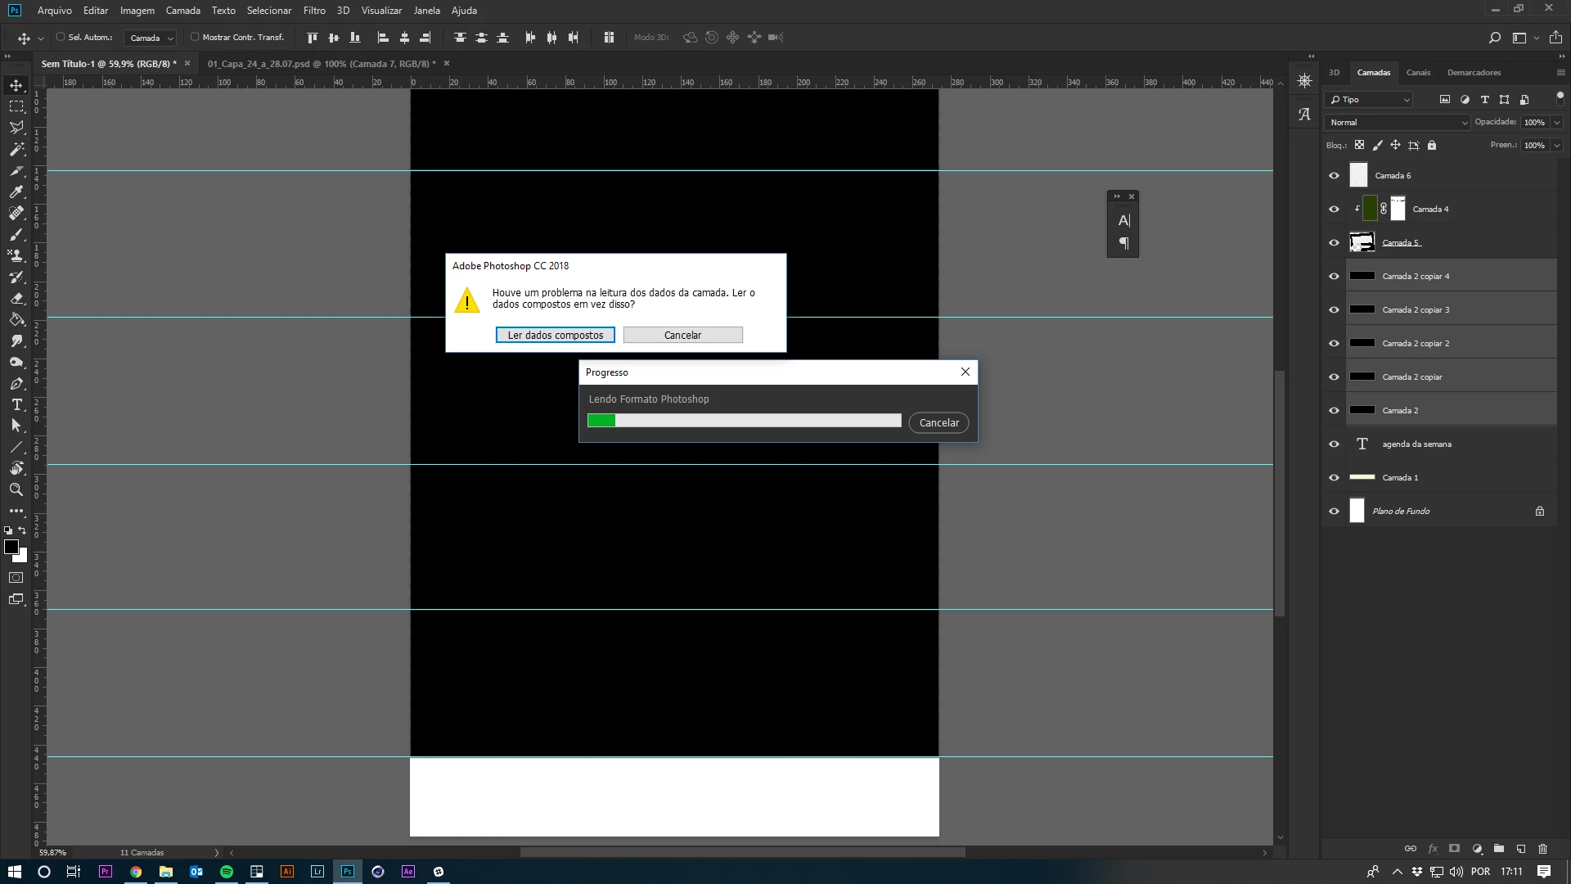This screenshot has height=884, width=1571.
Task: Select the Rectangular Marquee tool
Action: (x=16, y=106)
